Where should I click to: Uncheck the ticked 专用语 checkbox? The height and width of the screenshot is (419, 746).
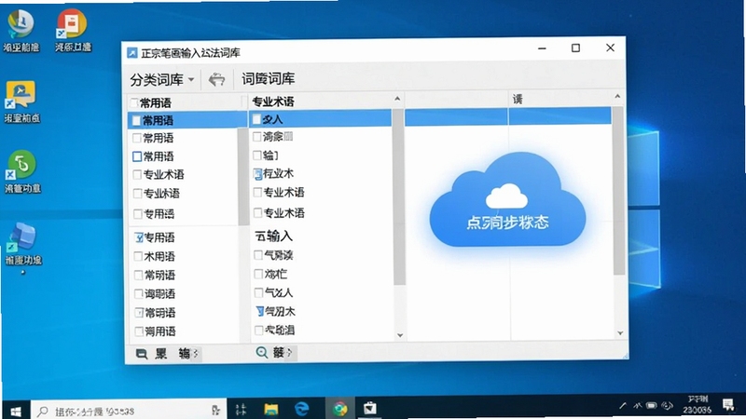pos(138,237)
